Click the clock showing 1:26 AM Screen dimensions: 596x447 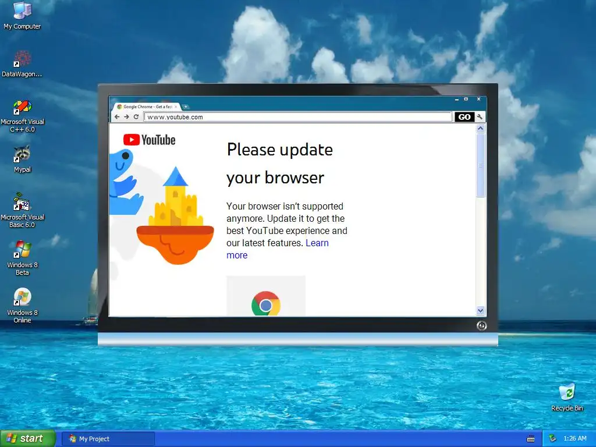[x=574, y=439]
